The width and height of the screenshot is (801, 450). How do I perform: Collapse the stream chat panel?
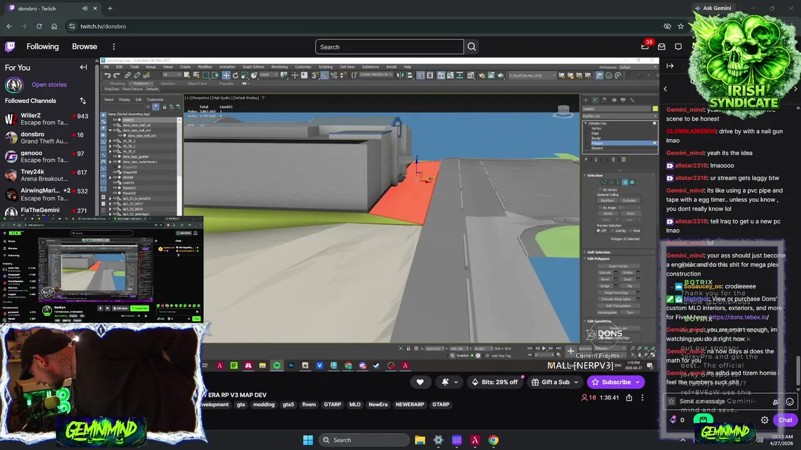click(x=670, y=66)
